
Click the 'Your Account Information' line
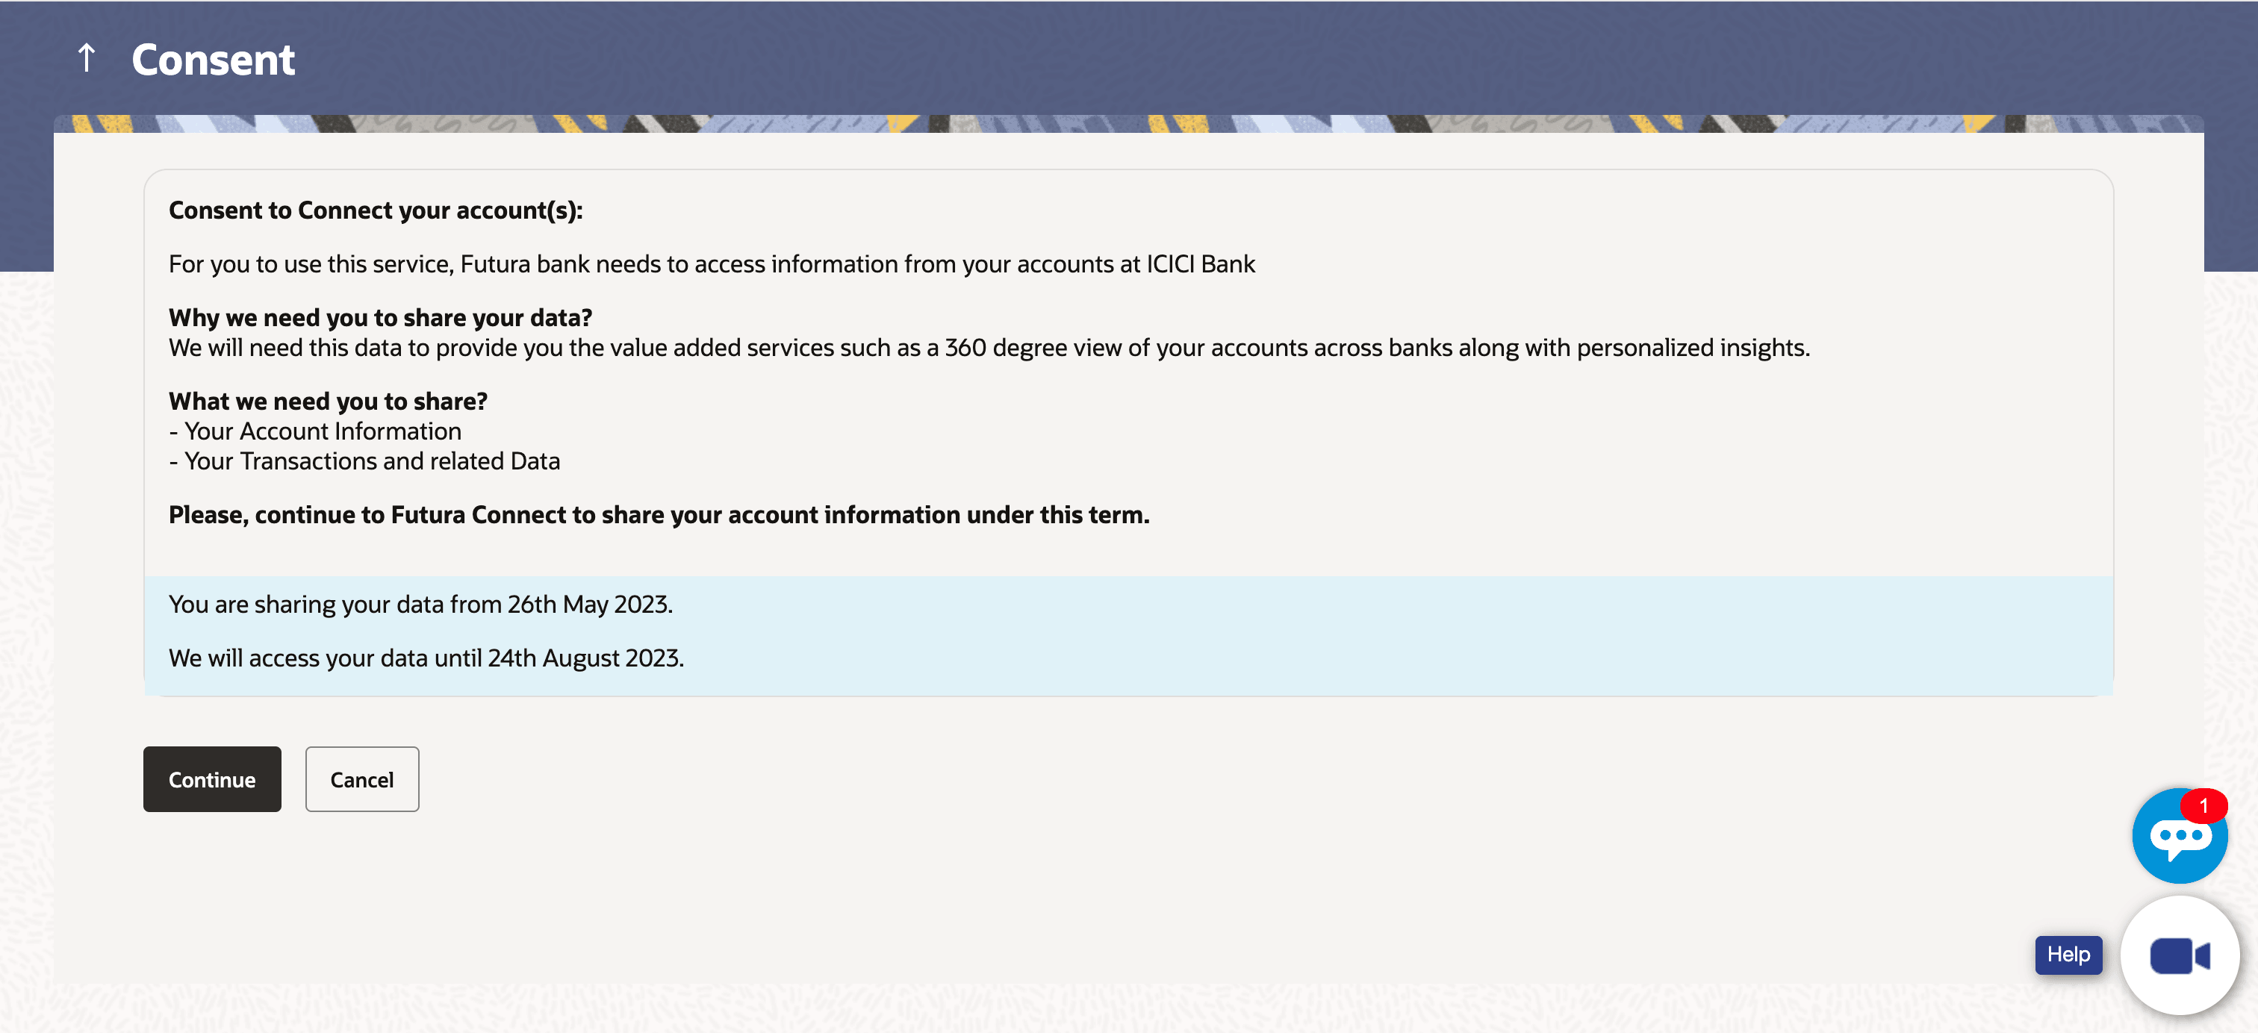322,431
